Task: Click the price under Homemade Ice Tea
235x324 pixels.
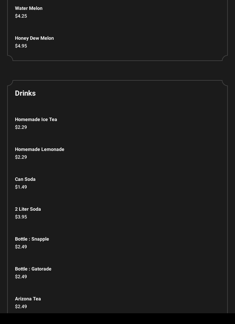Action: (21, 127)
